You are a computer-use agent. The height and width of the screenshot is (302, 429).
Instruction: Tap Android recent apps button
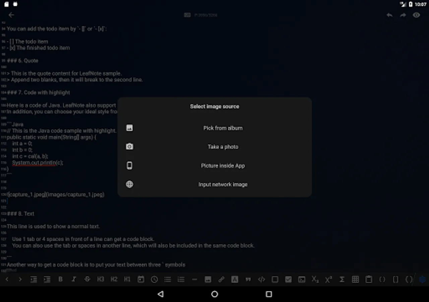point(268,294)
